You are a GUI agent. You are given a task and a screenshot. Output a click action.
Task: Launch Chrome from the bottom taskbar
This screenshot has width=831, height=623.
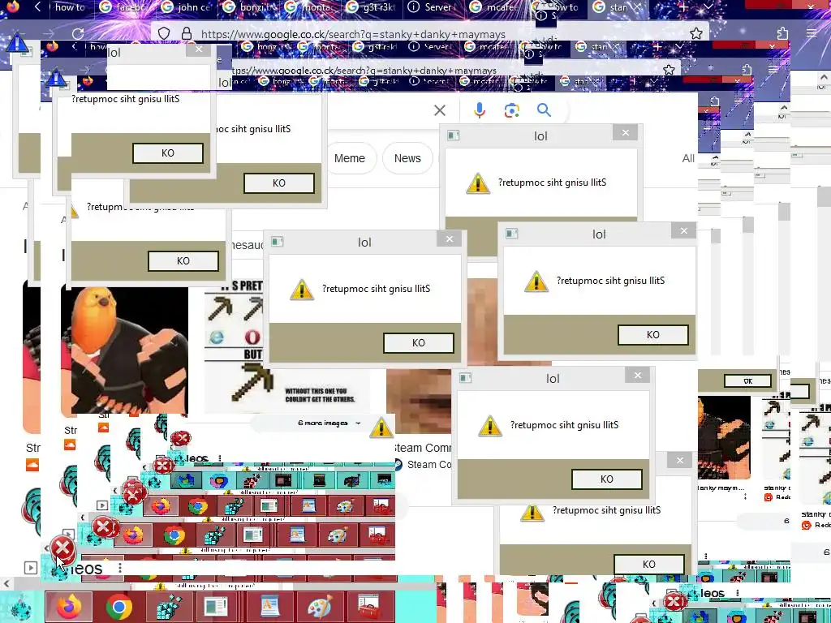[x=118, y=607]
